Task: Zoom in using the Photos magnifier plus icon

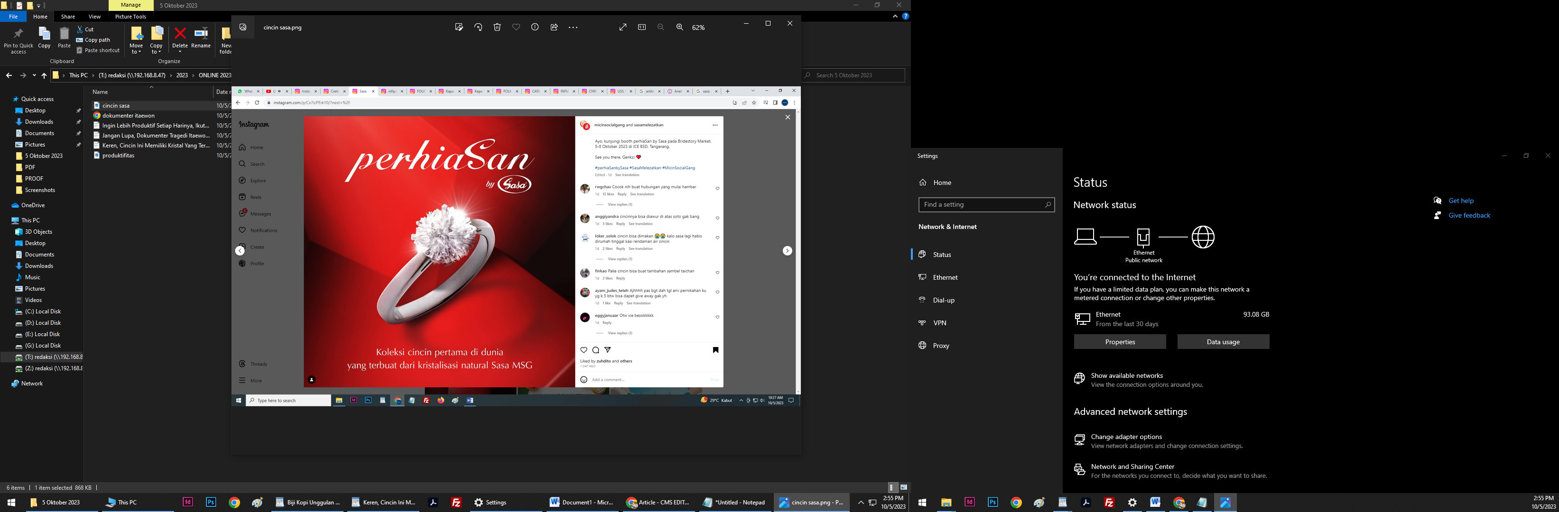Action: point(680,27)
